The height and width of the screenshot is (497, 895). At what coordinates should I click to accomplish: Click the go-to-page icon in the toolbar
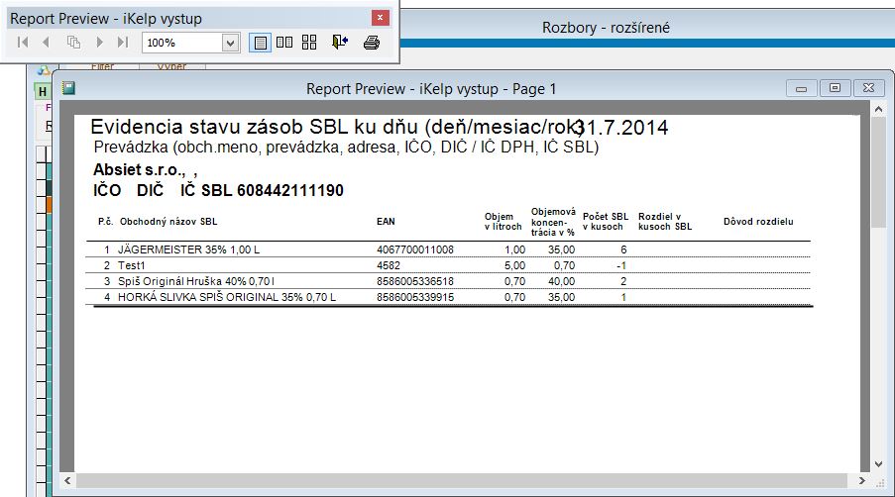[73, 43]
